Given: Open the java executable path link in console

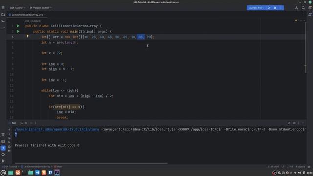Looking at the screenshot, I should click(x=57, y=129).
